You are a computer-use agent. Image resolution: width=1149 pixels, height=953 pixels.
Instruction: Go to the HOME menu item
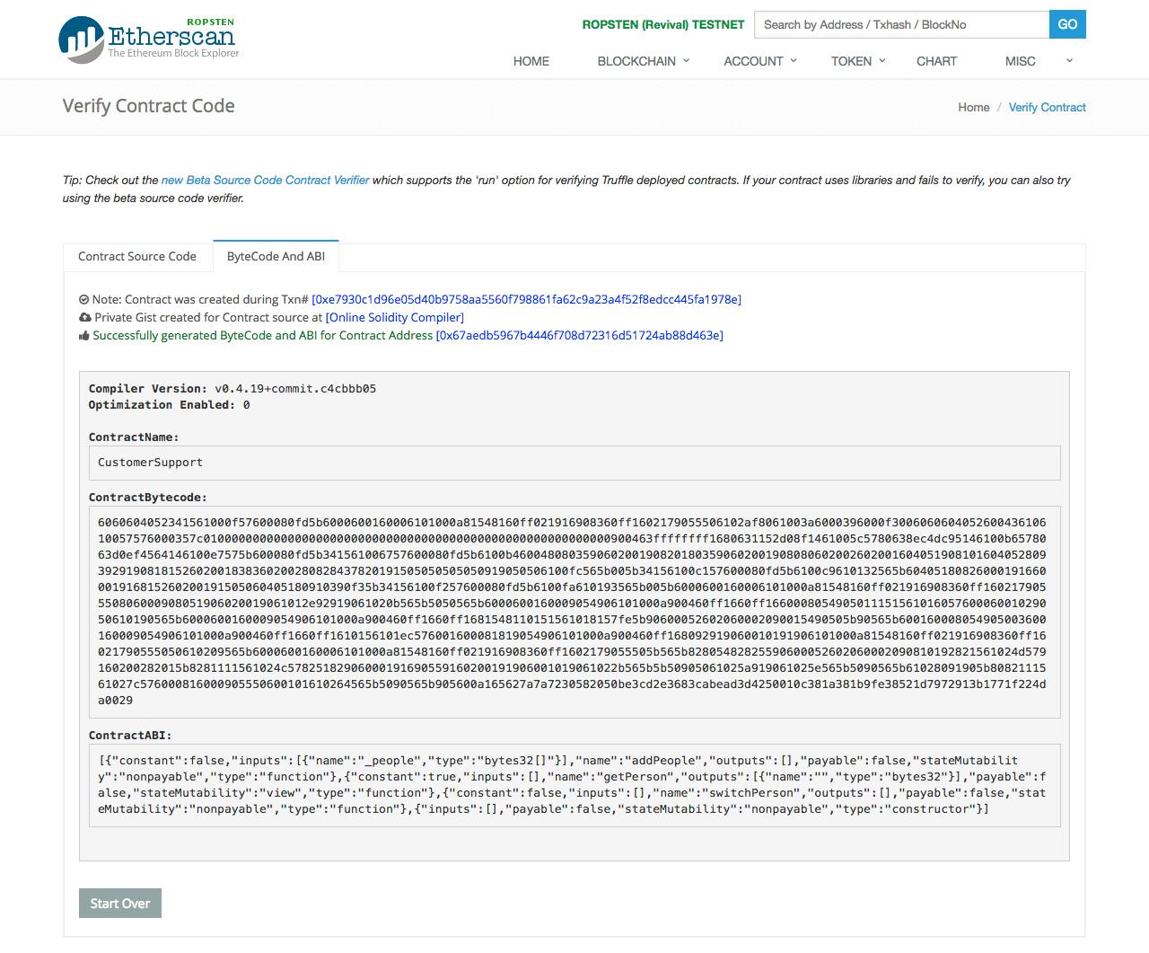[x=531, y=61]
